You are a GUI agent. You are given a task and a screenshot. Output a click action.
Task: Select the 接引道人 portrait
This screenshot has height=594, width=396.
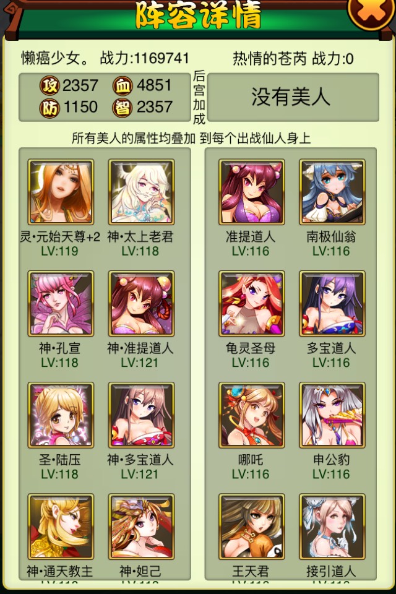[332, 527]
